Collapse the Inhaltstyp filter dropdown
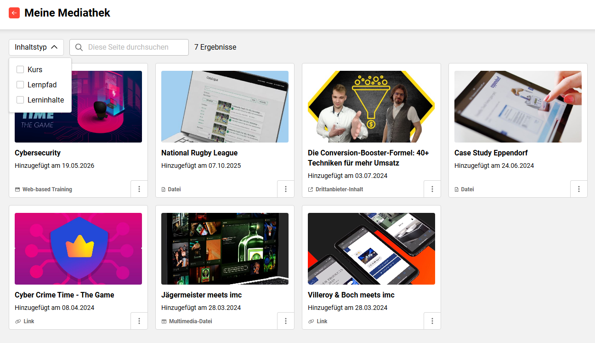This screenshot has height=343, width=595. click(36, 47)
